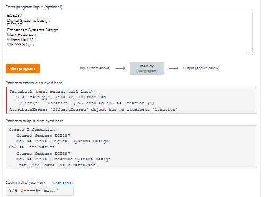Click the 'WF: 2-3:30 pm' input line

tap(21, 44)
